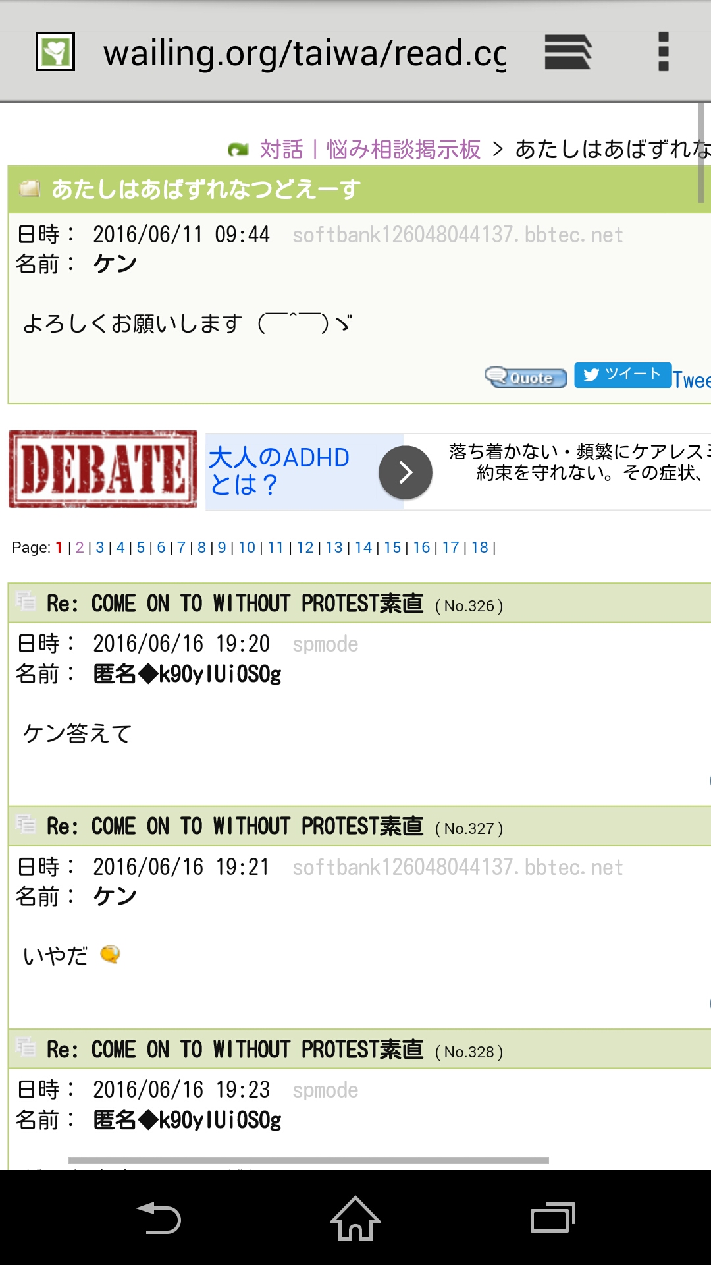Screen dimensions: 711x1265
Task: Click the folder icon in thread title bar
Action: pos(30,189)
